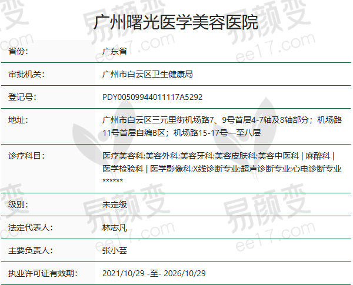Screen dimensions: 353x285
Task: Click the name 张小芸
Action: (x=115, y=250)
